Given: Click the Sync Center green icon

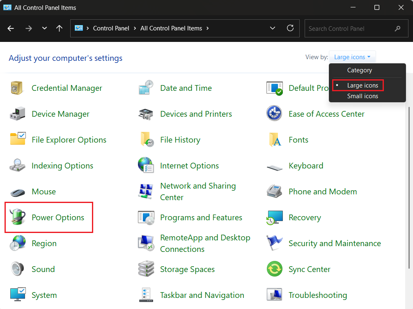Looking at the screenshot, I should (x=274, y=269).
